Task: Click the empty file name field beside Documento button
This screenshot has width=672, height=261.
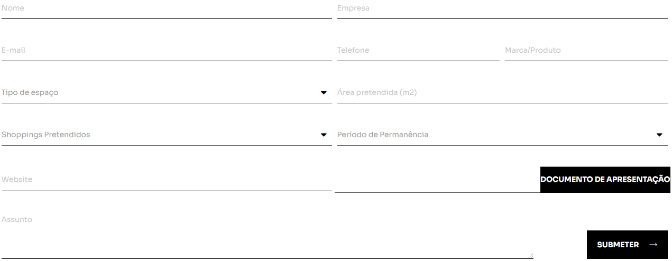Action: tap(437, 180)
